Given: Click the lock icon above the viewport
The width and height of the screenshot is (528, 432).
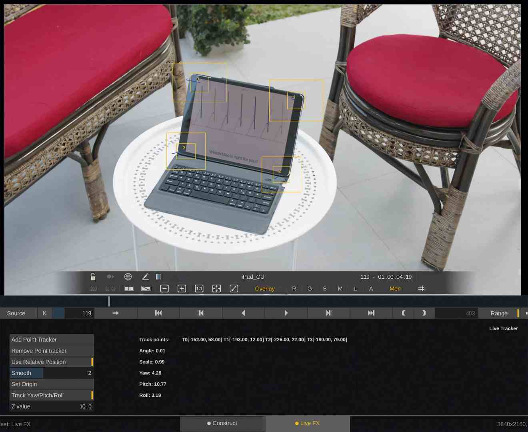Looking at the screenshot, I should 93,276.
